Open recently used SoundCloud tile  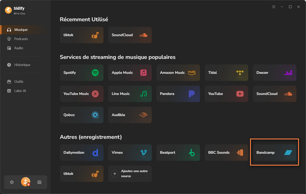click(130, 35)
